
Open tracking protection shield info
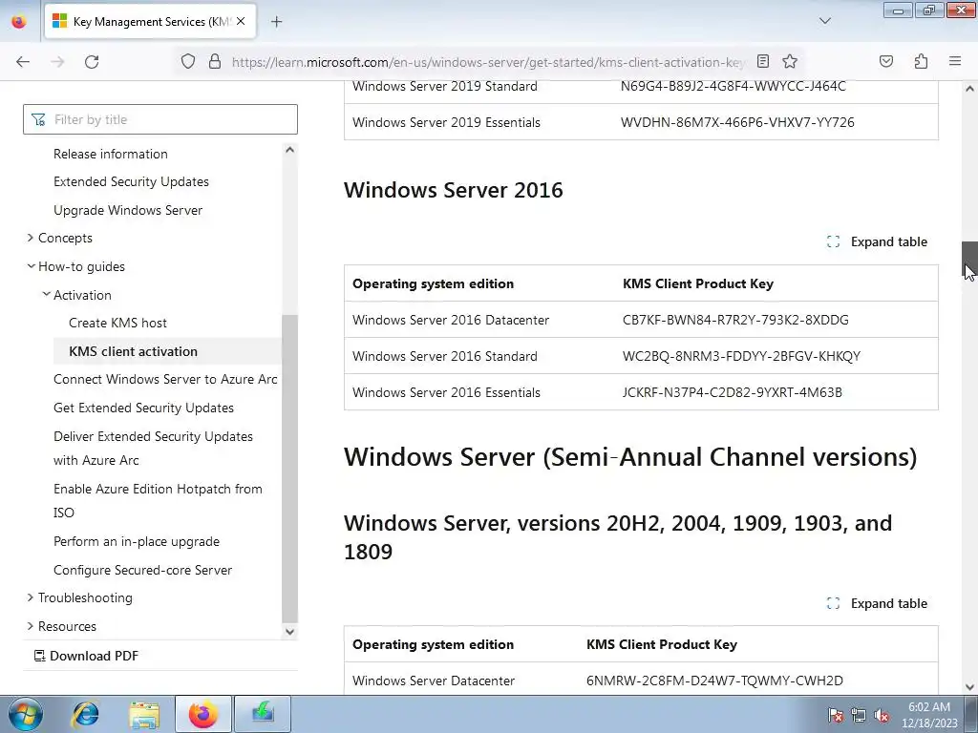(188, 61)
